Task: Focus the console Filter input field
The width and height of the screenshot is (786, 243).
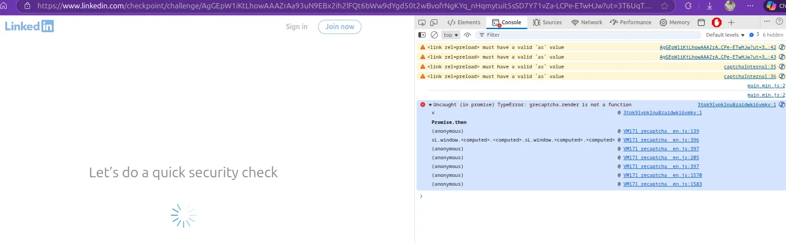Action: (x=588, y=35)
